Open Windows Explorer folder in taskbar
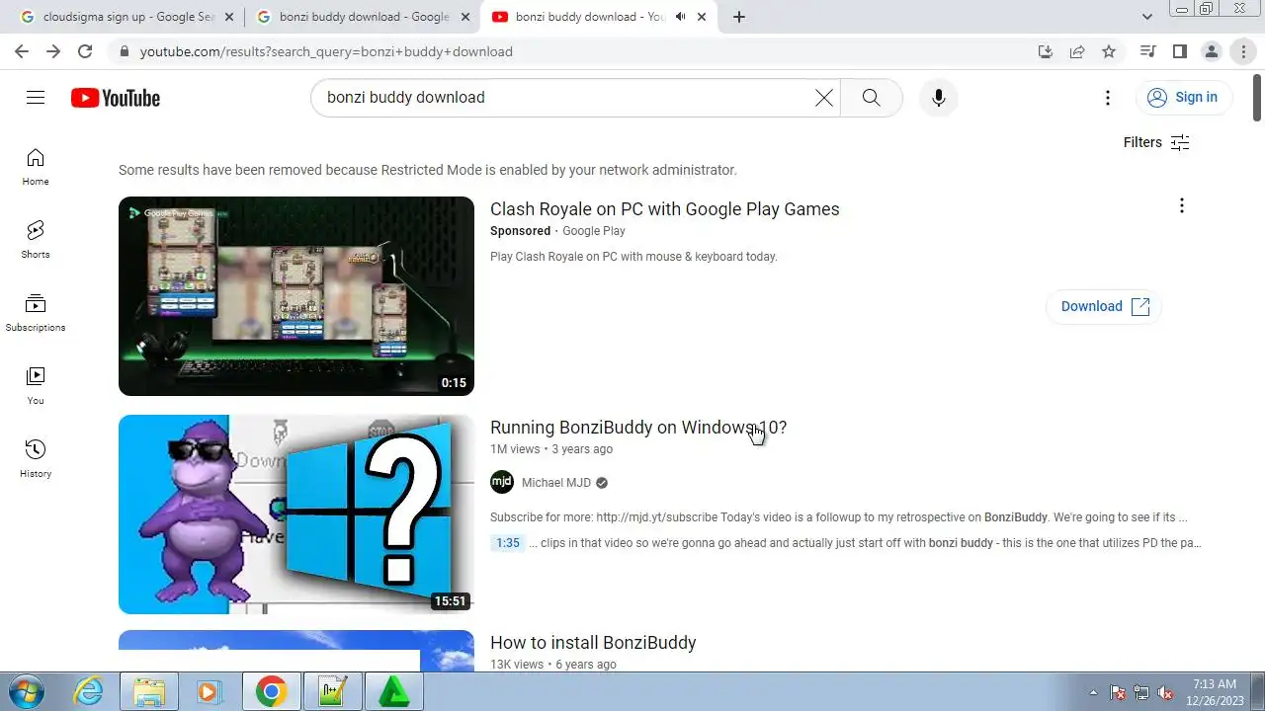Screen dimensions: 1265x711 (149, 691)
